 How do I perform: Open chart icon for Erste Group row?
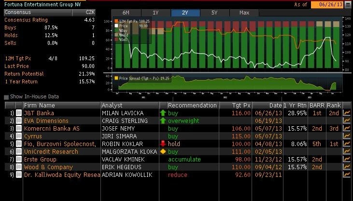pyautogui.click(x=347, y=159)
